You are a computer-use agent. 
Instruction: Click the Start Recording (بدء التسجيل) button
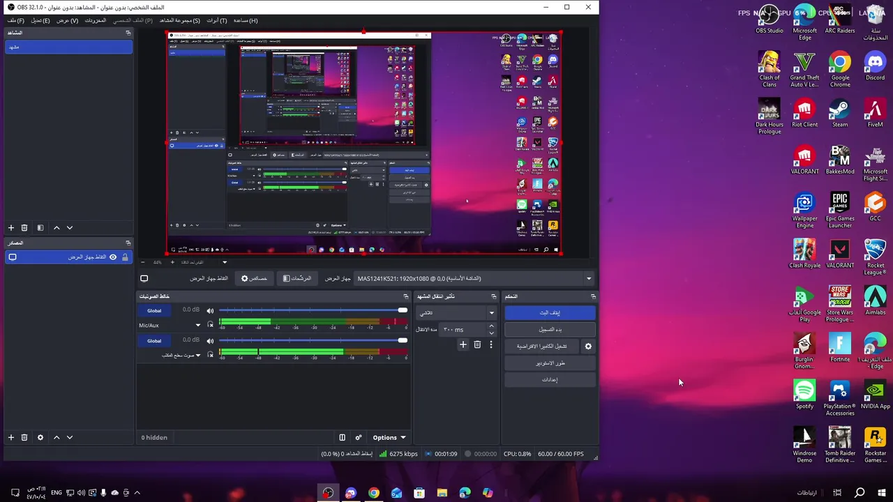(550, 329)
